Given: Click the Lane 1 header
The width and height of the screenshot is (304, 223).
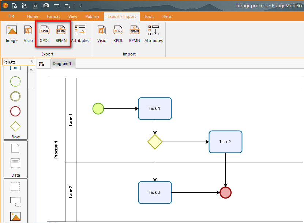Looking at the screenshot, I should [x=71, y=120].
